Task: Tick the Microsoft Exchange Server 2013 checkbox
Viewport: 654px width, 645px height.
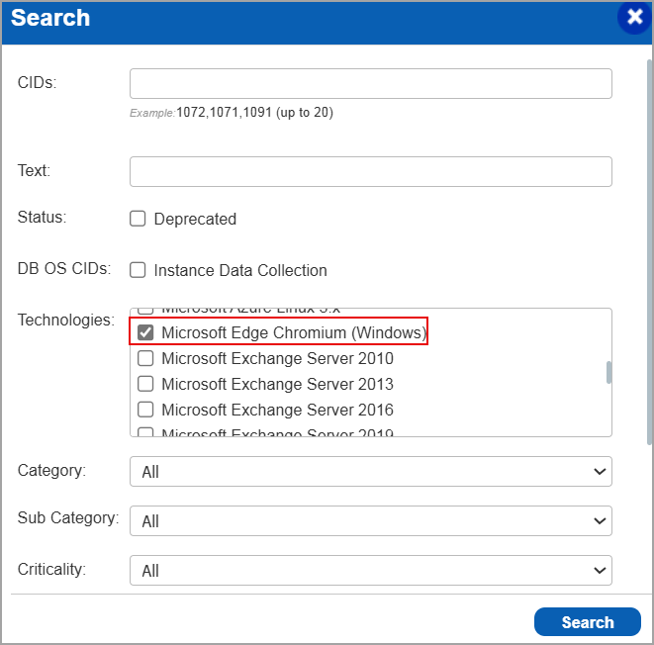Action: point(145,384)
